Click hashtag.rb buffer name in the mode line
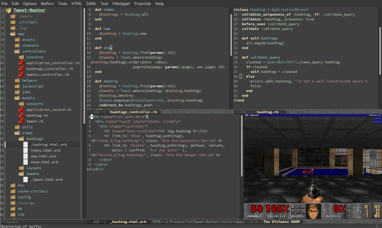 pos(268,112)
